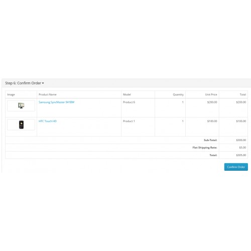Screen dimensions: 251x251
Task: Click the $200.00 unit price for Samsung
Action: coord(212,102)
